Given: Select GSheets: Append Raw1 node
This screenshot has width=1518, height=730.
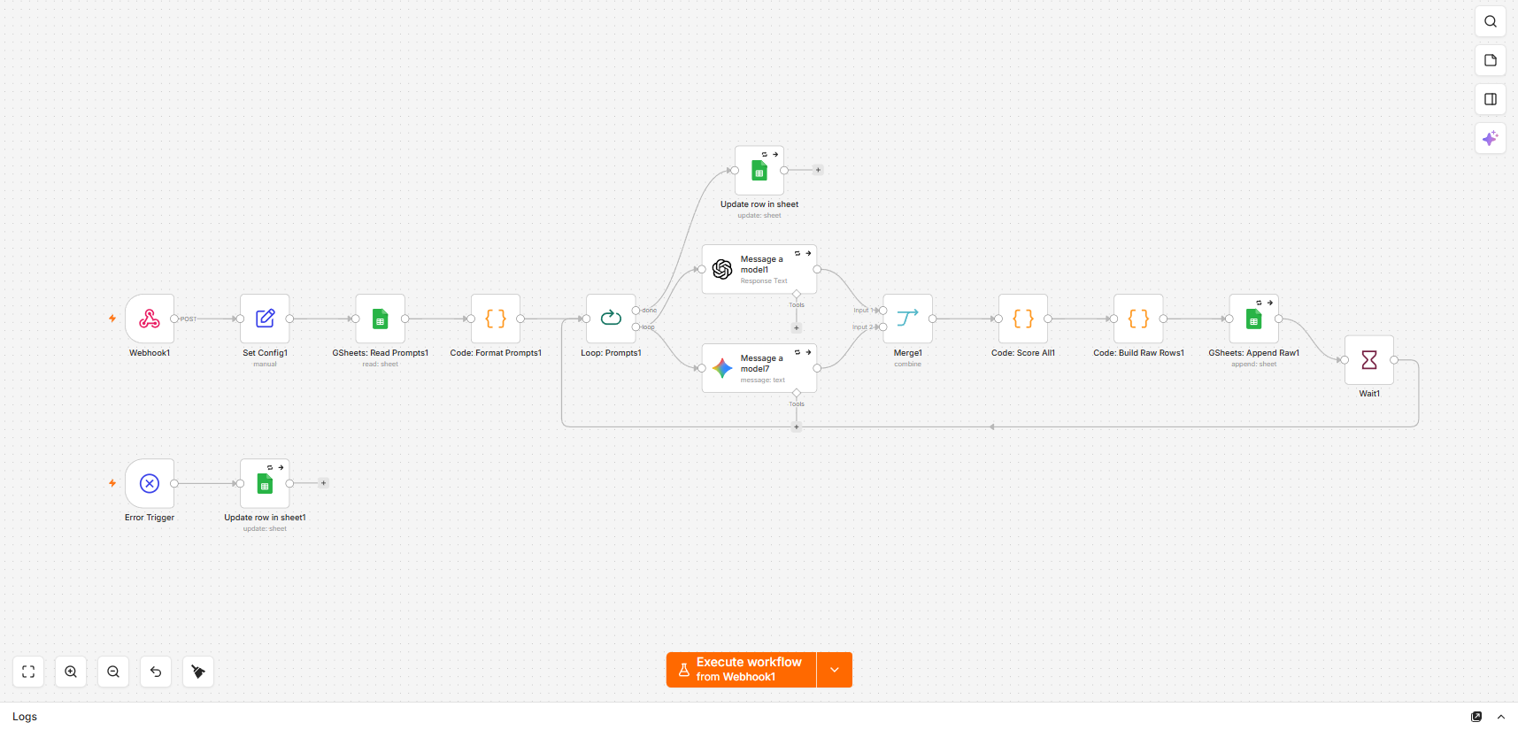Looking at the screenshot, I should [x=1253, y=319].
